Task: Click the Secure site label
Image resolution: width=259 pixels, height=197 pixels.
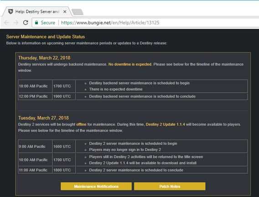Action: [48, 23]
